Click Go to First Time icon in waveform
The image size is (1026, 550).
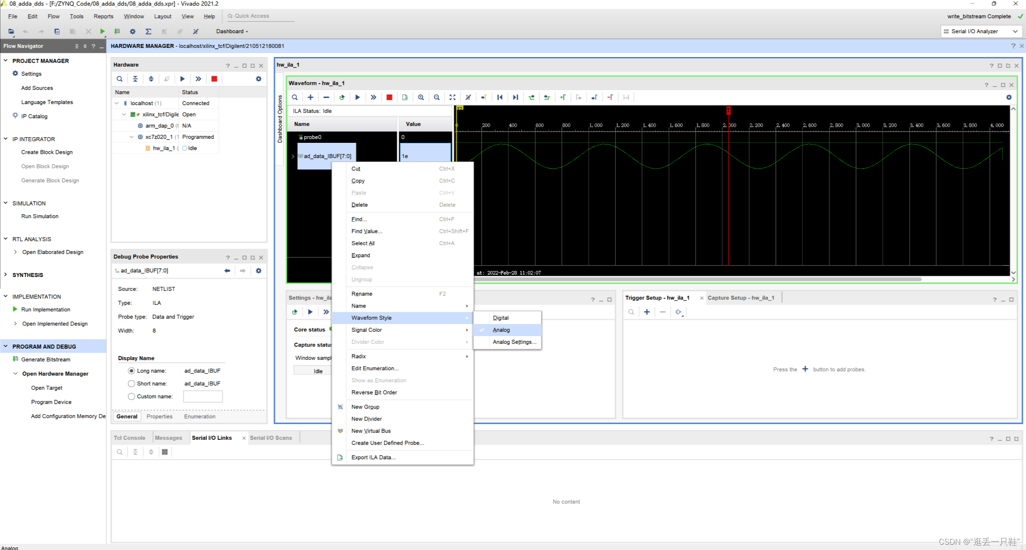tap(499, 98)
